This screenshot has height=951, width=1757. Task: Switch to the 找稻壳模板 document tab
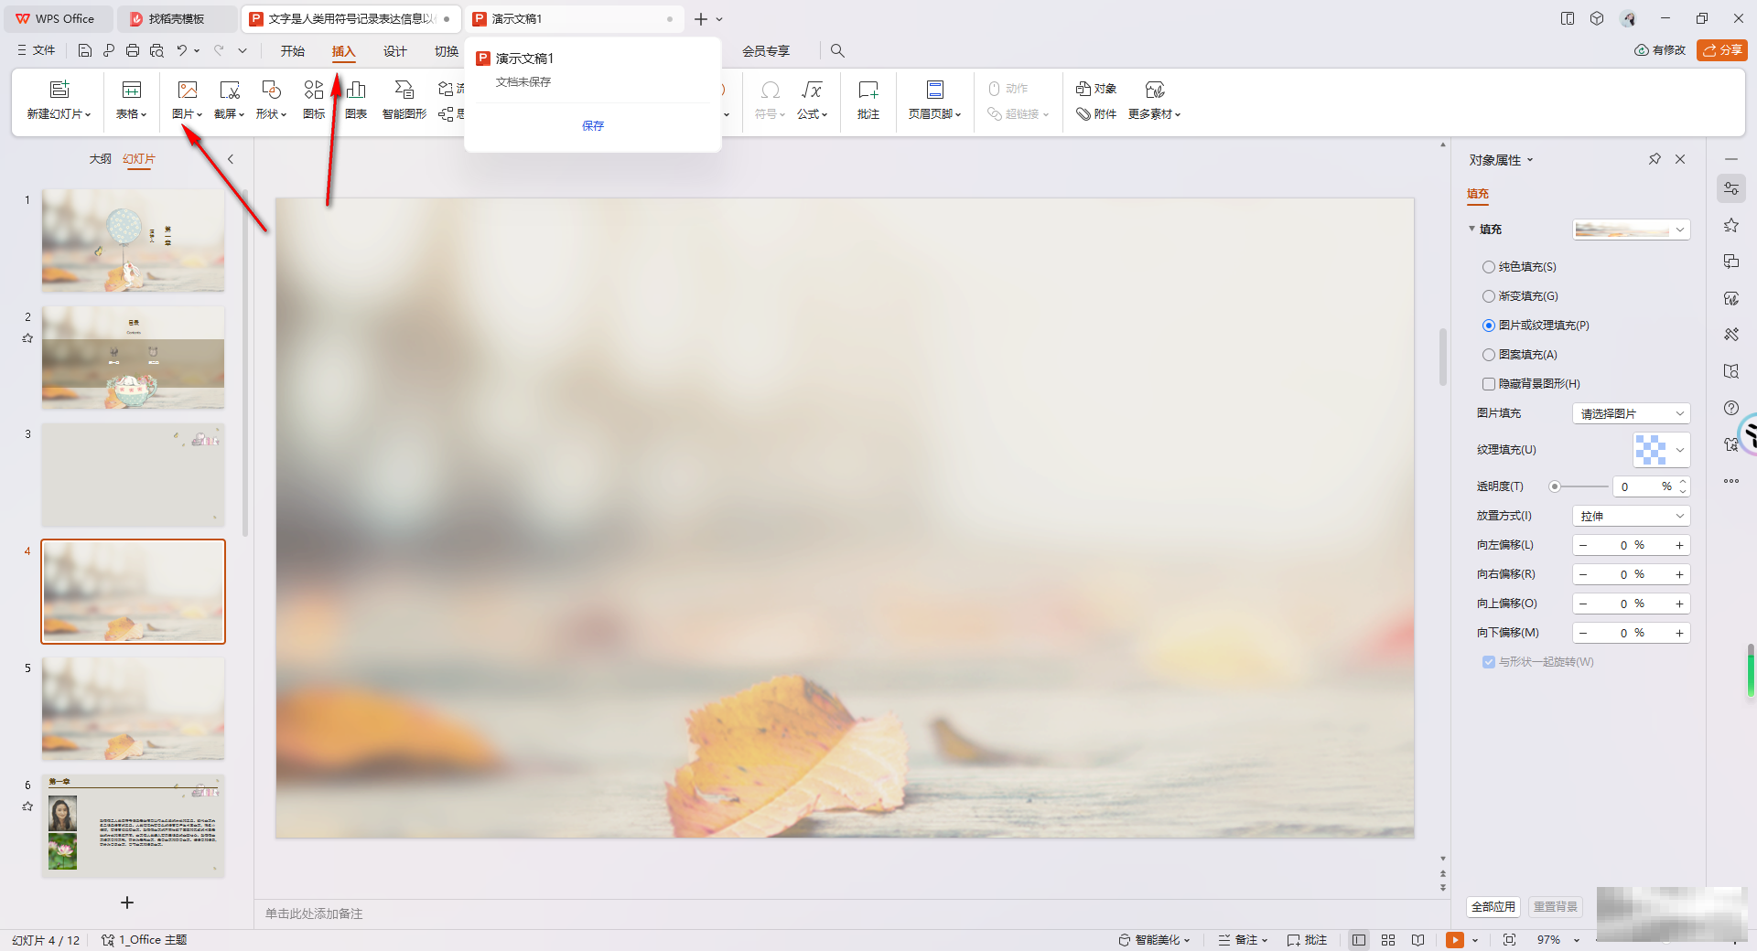177,18
